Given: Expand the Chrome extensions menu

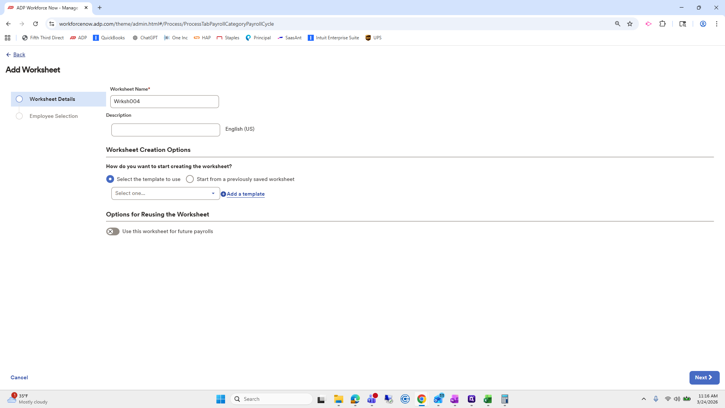Looking at the screenshot, I should (x=663, y=23).
